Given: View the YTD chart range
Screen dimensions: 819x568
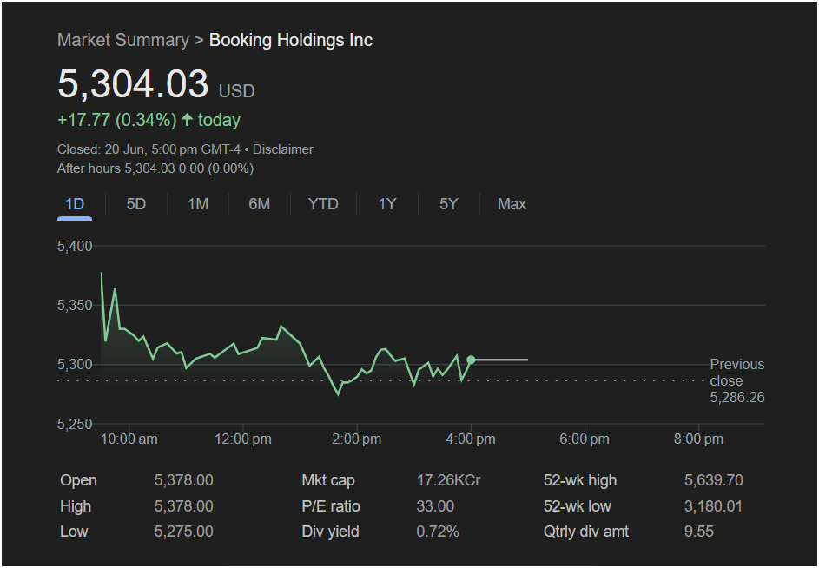Looking at the screenshot, I should (x=323, y=204).
